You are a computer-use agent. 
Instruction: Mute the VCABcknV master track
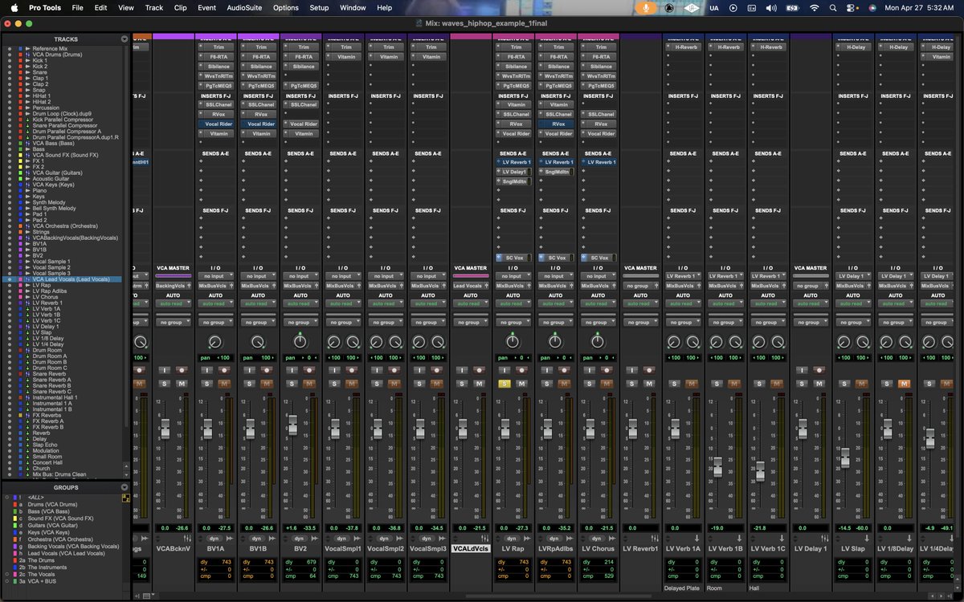(x=182, y=384)
